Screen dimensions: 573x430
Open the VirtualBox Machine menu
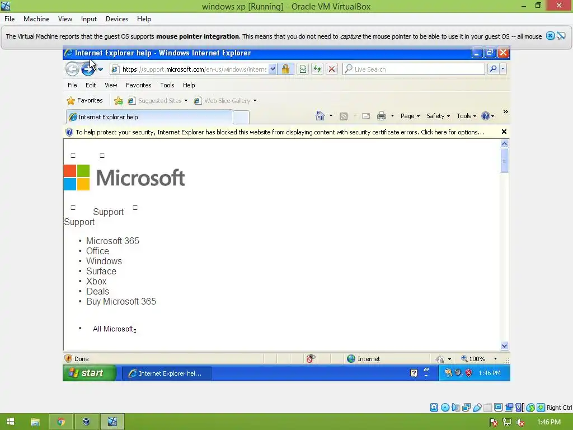36,19
